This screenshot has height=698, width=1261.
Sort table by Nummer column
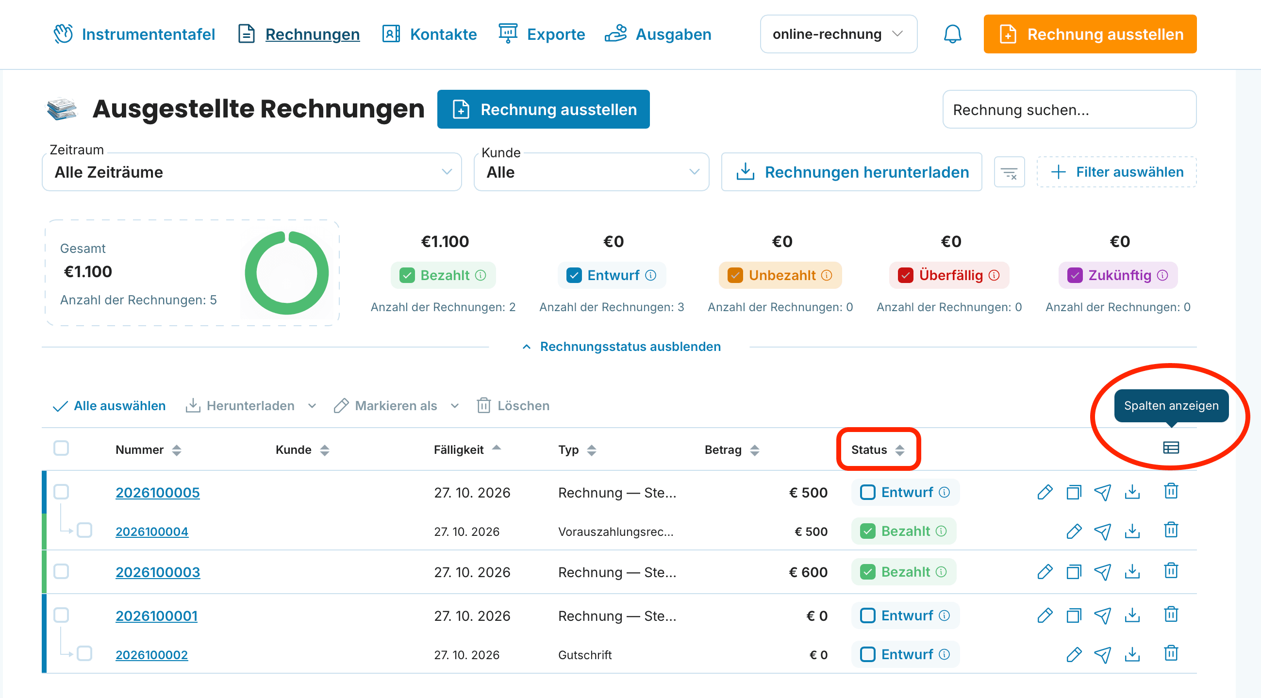pyautogui.click(x=149, y=450)
